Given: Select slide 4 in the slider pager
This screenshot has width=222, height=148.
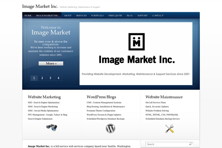Looking at the screenshot, I should point(58,78).
